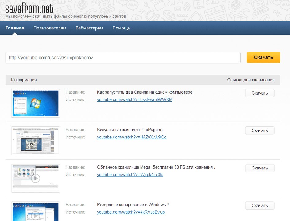Download the TopPage.ru video (Скачать)

(260, 130)
